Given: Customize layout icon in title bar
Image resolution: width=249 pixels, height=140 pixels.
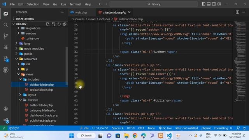Looking at the screenshot, I should coord(219,4).
